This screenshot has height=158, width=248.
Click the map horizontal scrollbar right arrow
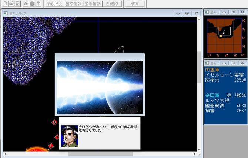(195, 154)
